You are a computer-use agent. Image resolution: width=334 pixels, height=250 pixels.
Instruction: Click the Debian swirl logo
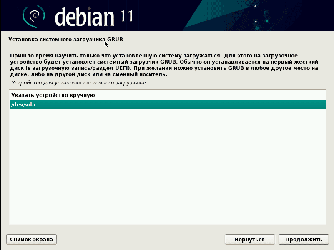34,16
